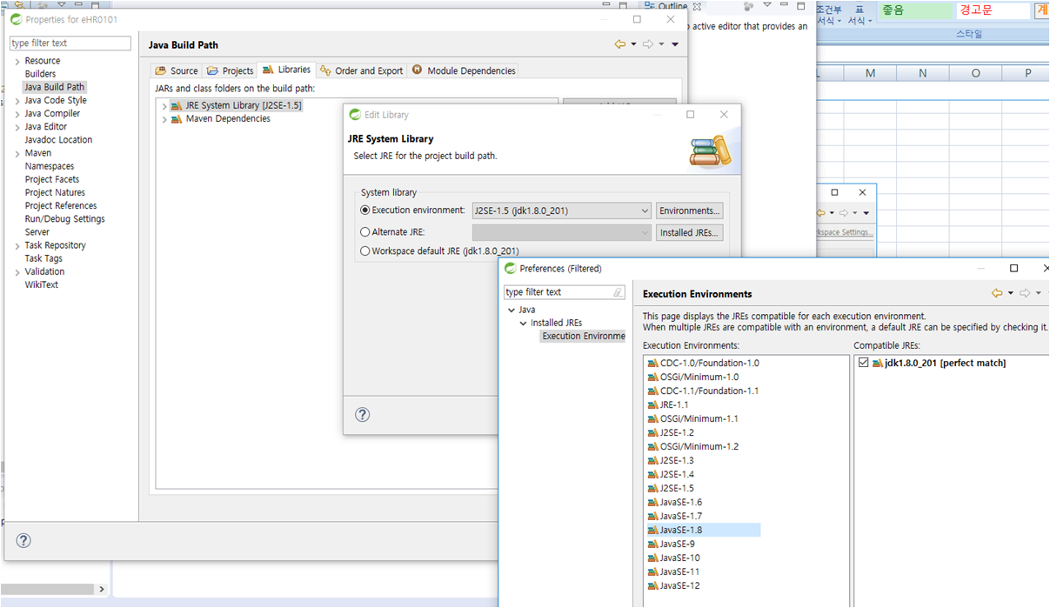The image size is (1050, 608).
Task: Select Execution Environments in Preferences tree
Action: (x=583, y=336)
